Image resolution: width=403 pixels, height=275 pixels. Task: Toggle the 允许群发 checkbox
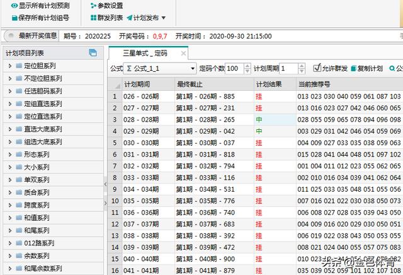point(317,68)
